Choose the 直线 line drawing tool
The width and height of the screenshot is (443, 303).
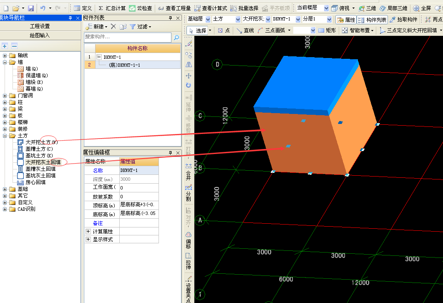click(245, 30)
